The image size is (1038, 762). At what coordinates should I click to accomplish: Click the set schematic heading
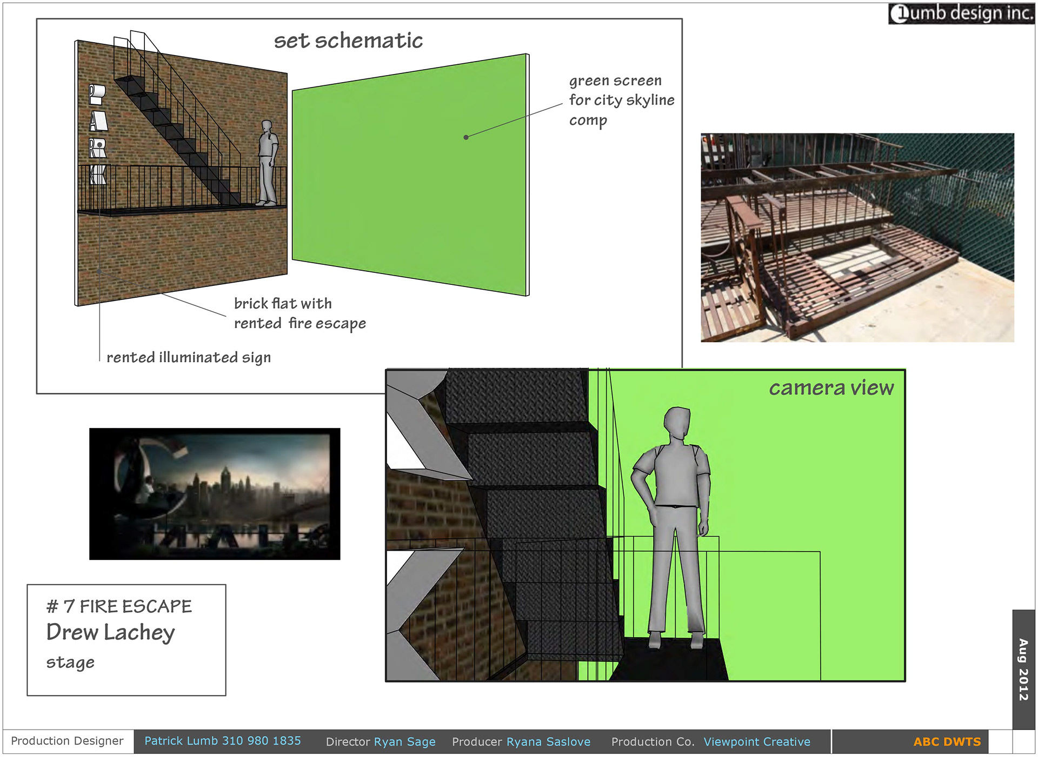pyautogui.click(x=348, y=41)
